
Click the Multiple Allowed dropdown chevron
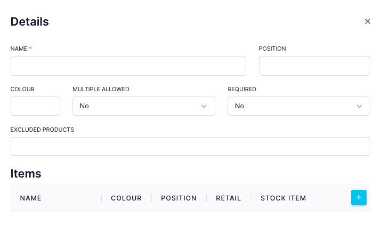[204, 106]
